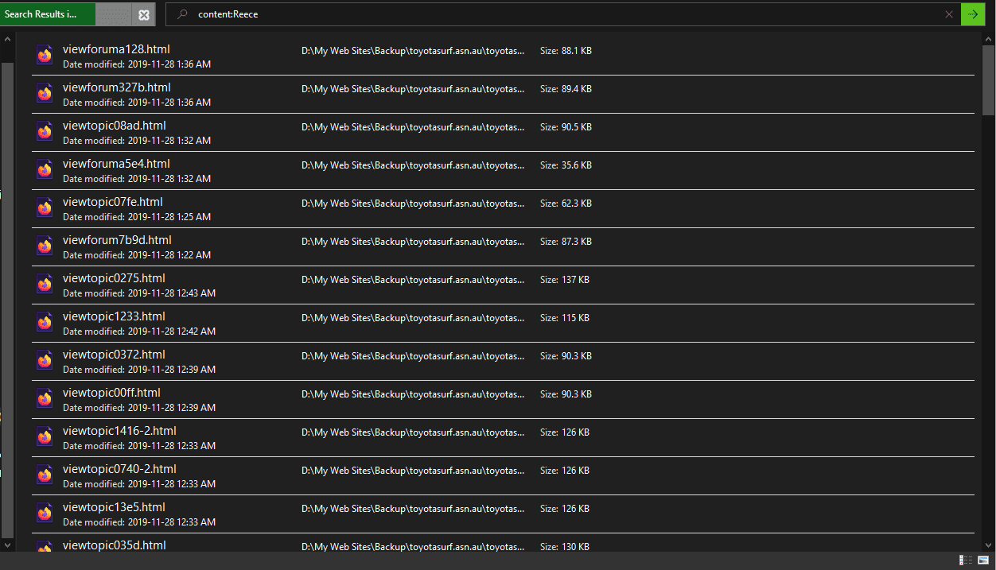Screen dimensions: 996x570
Task: Click the Firefox icon for viewtopic08ad.html
Action: click(x=45, y=131)
